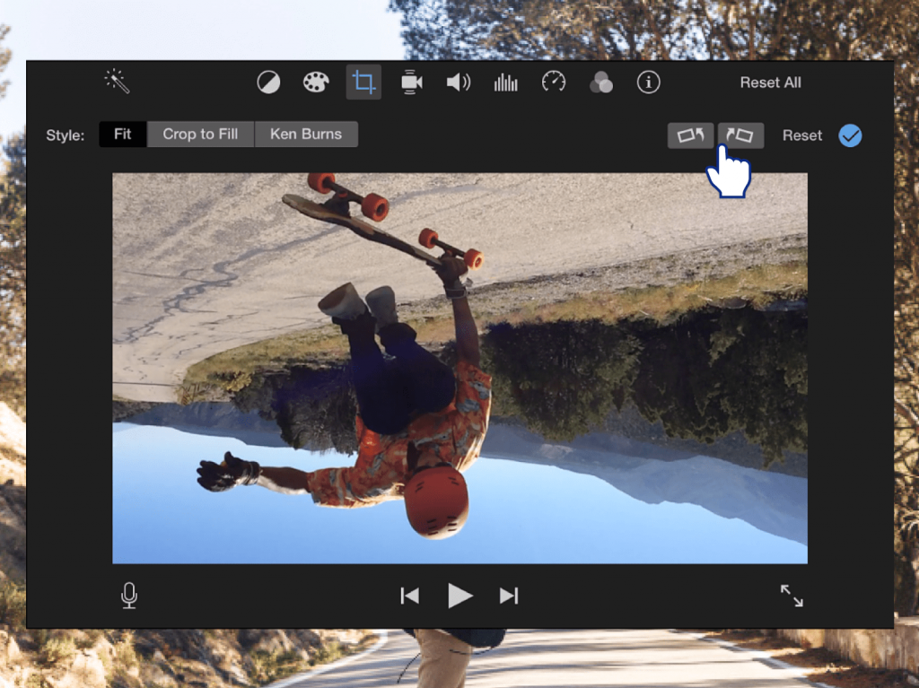Screen dimensions: 919x688
Task: Select the cropping tool icon
Action: click(363, 83)
